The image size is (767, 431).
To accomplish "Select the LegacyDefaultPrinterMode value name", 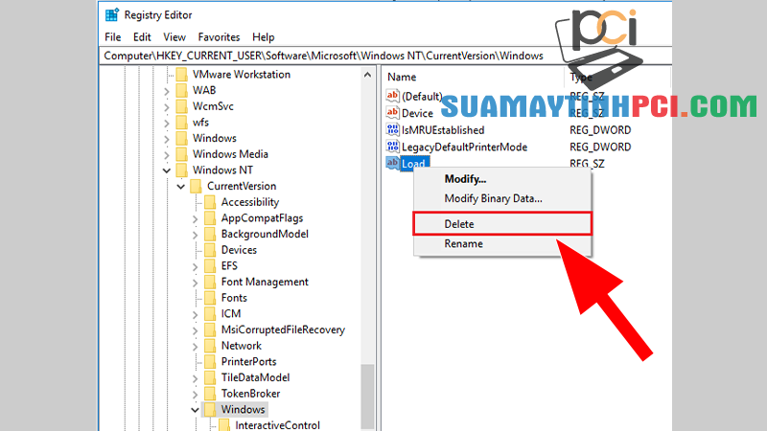I will click(x=464, y=147).
